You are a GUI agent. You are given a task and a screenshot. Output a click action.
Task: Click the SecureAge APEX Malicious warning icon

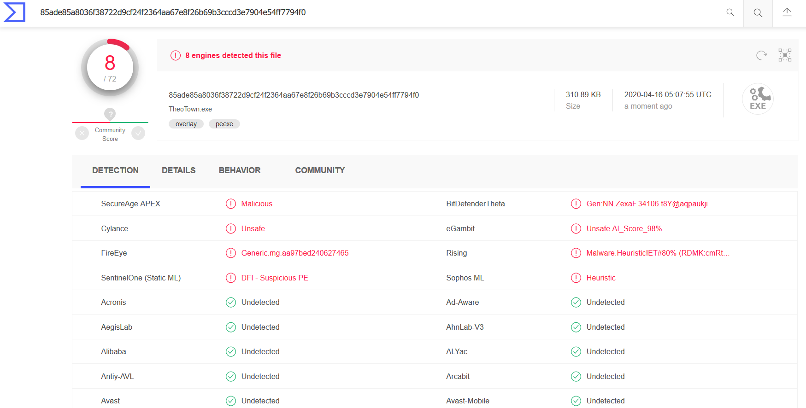click(231, 204)
